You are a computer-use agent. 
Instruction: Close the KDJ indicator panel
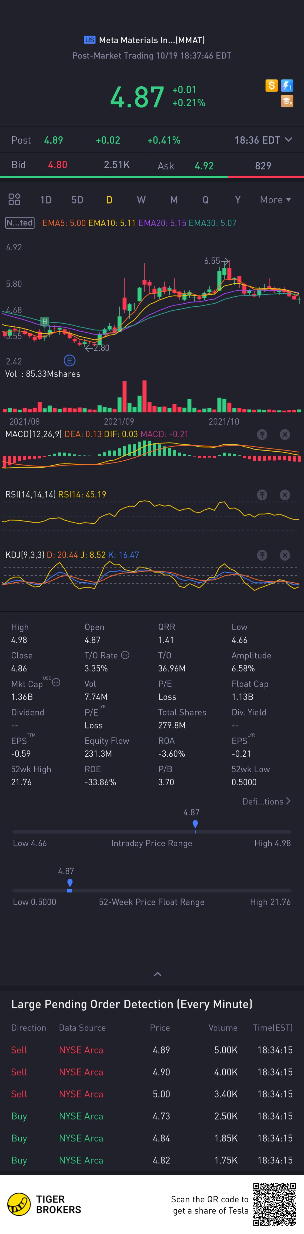pos(284,555)
